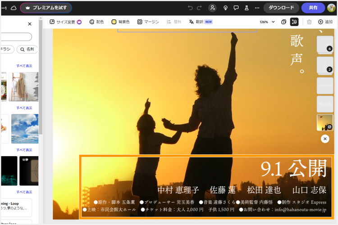Viewport: 338px width, 225px height.
Task: Redo the last undone action
Action: pyautogui.click(x=199, y=8)
